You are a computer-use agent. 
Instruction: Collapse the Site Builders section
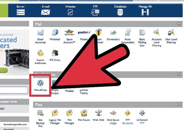pos(179,75)
